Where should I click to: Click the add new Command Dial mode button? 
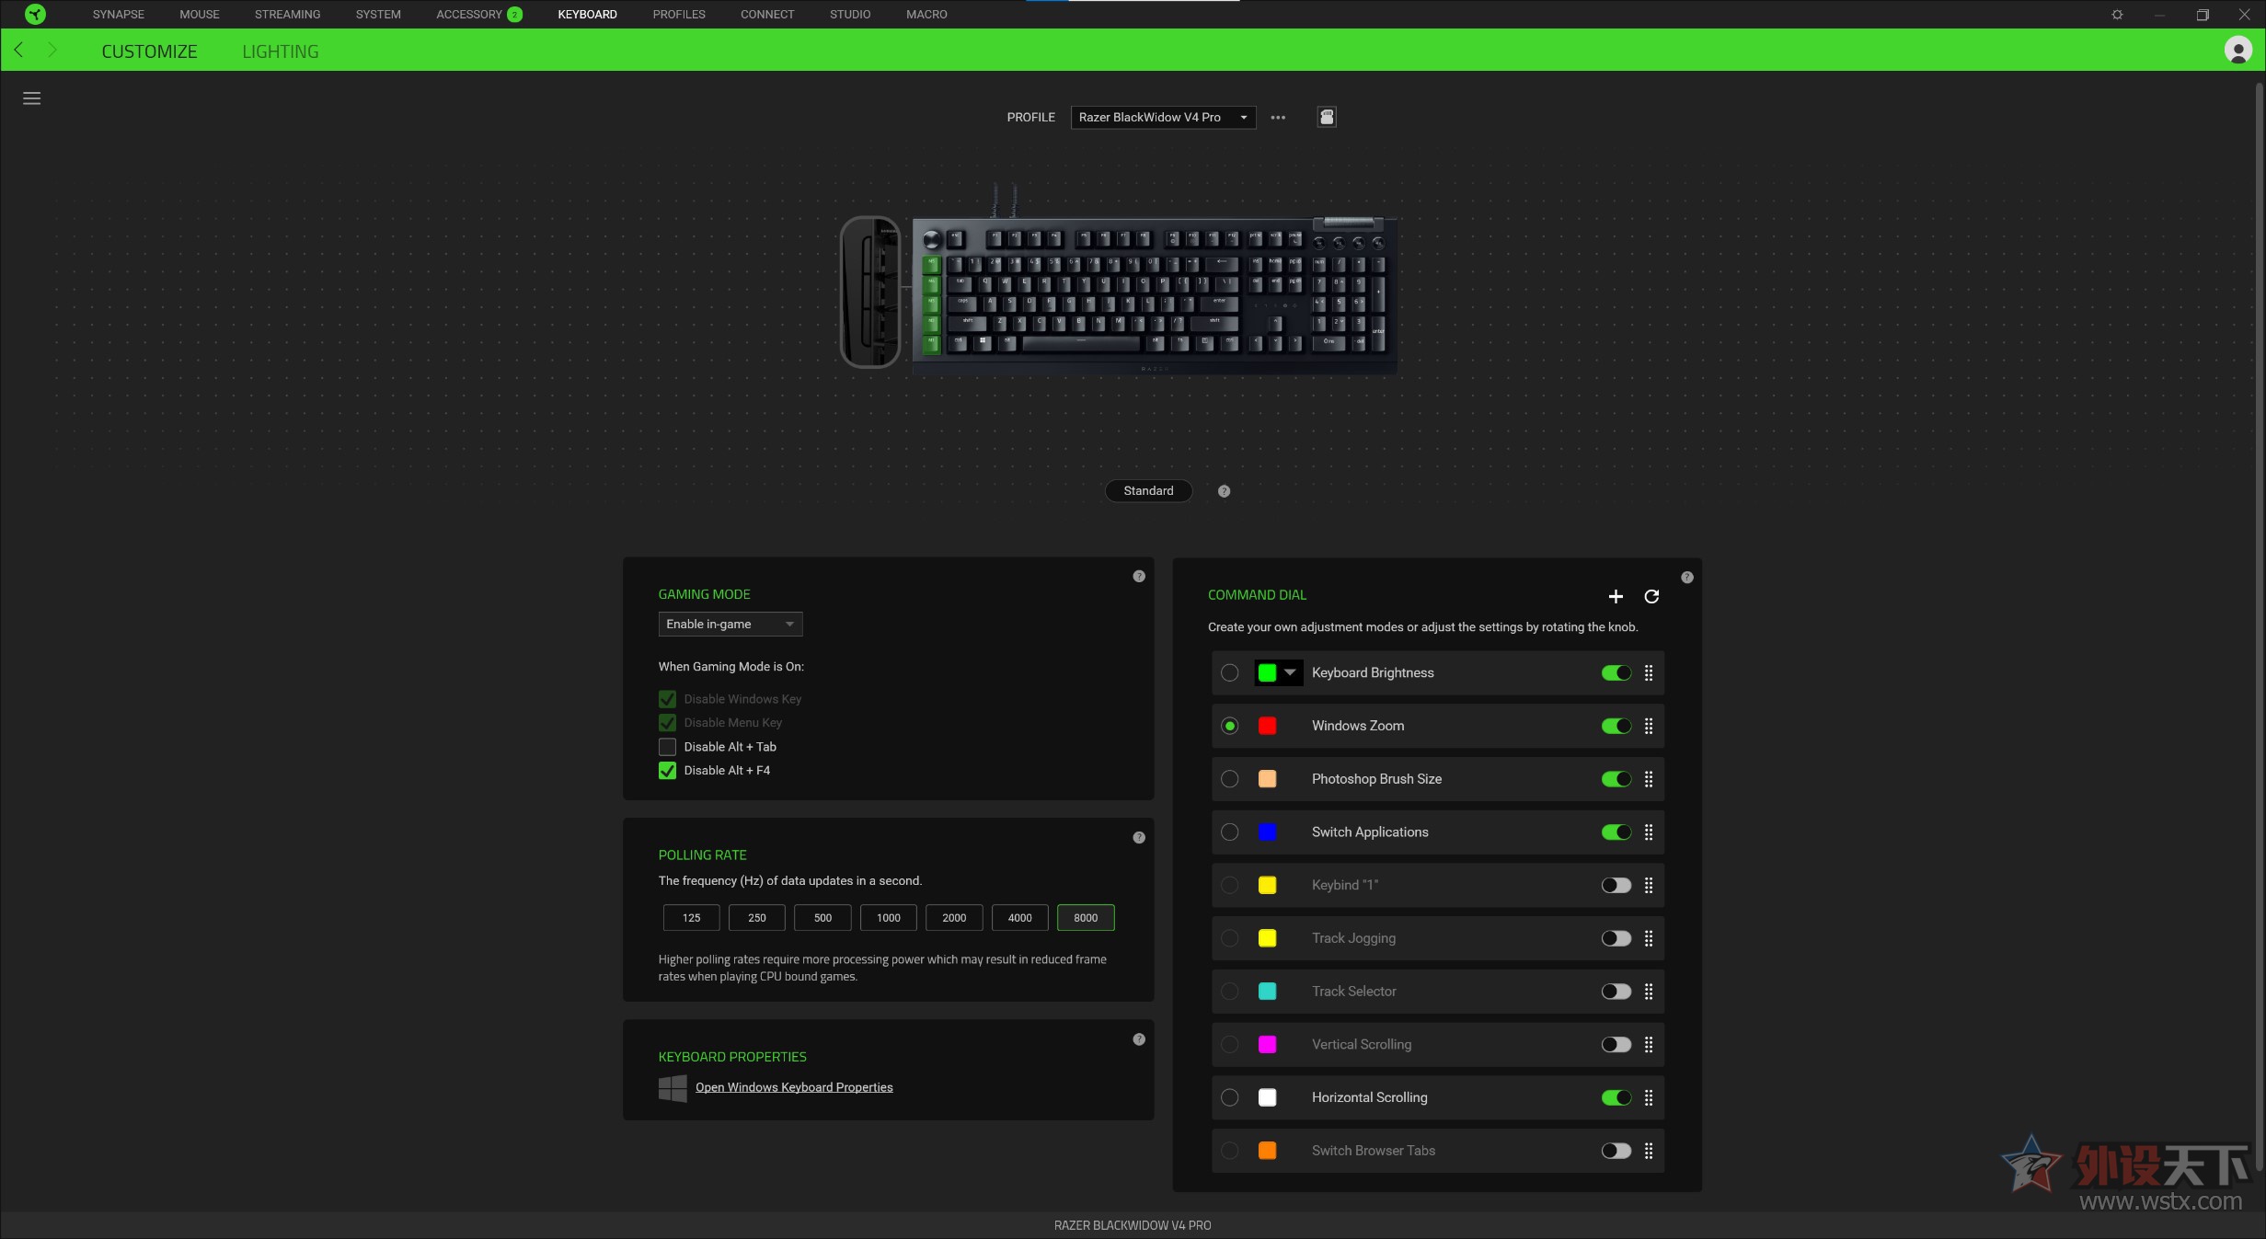1616,595
